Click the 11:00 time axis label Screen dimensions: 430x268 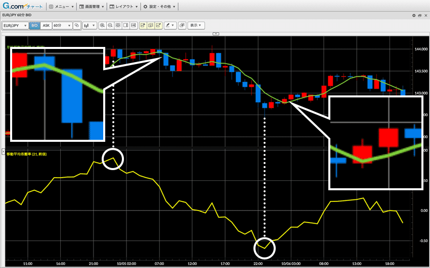click(x=28, y=264)
